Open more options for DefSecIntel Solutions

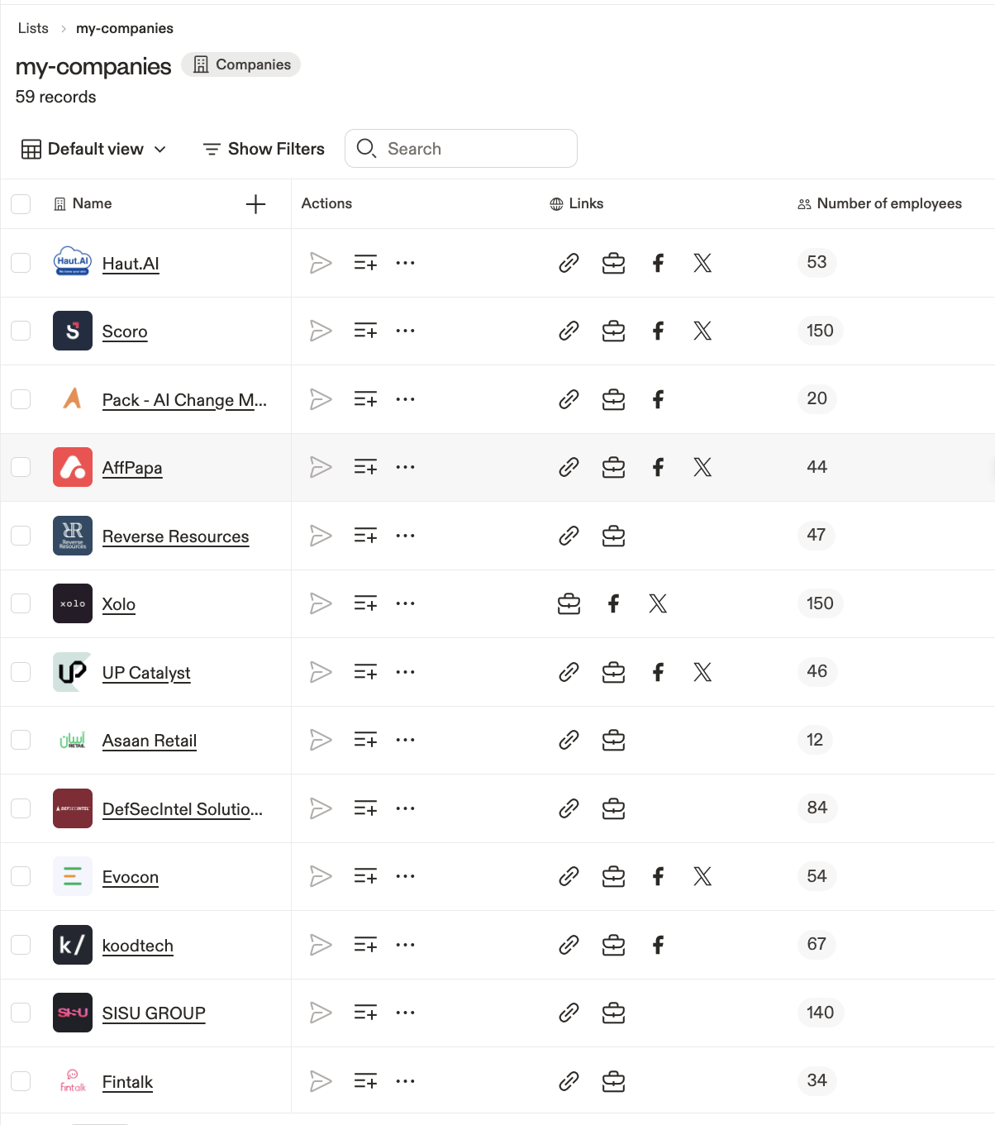coord(405,808)
